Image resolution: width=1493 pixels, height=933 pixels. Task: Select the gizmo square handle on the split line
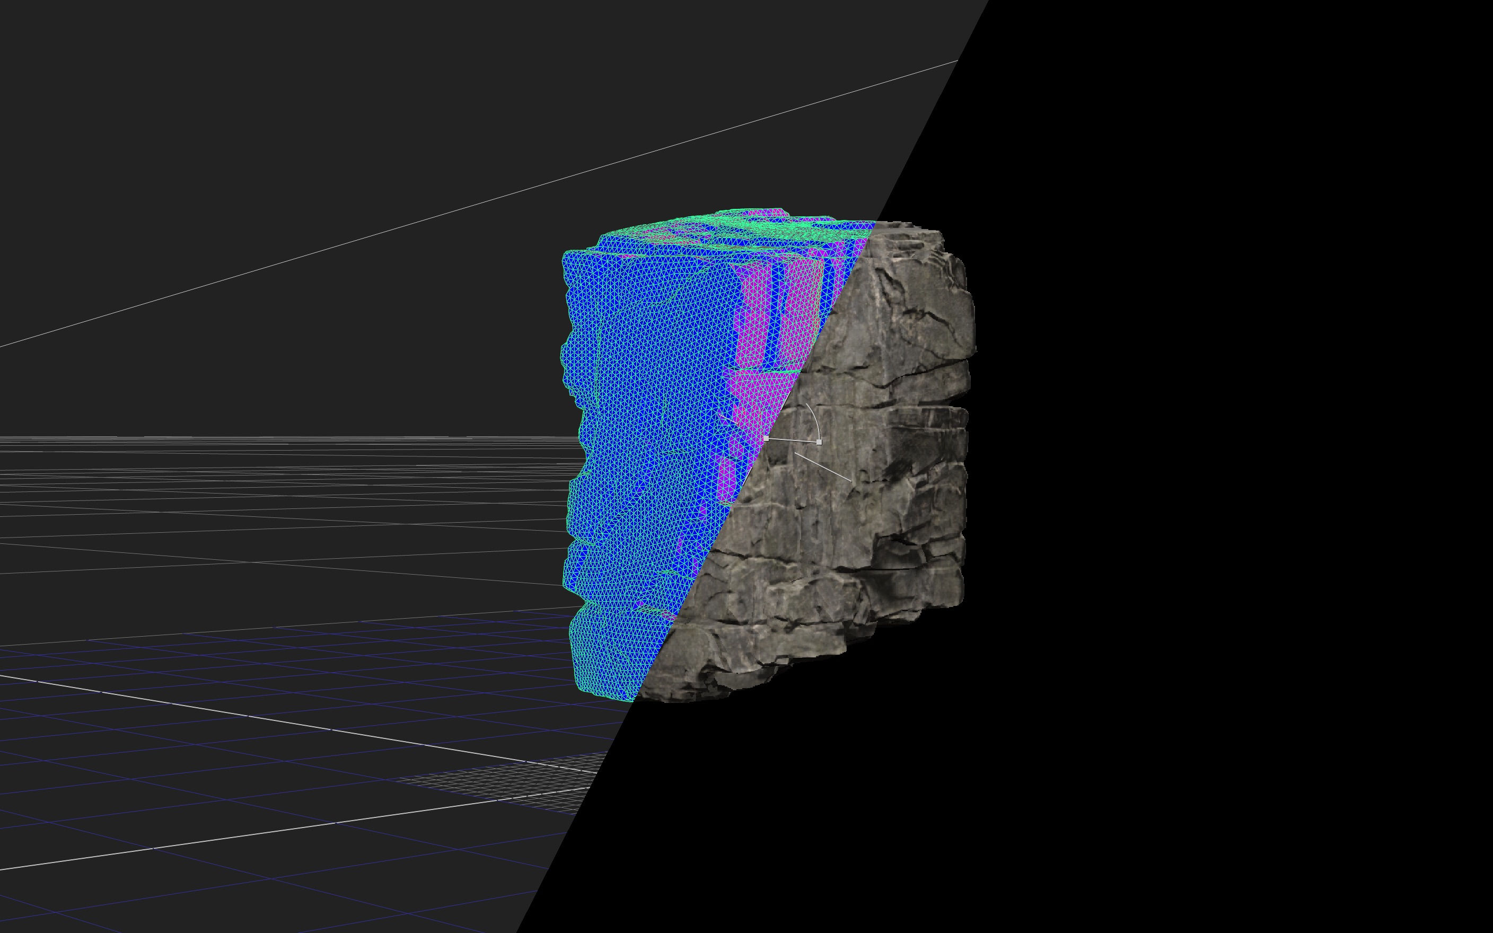[766, 438]
